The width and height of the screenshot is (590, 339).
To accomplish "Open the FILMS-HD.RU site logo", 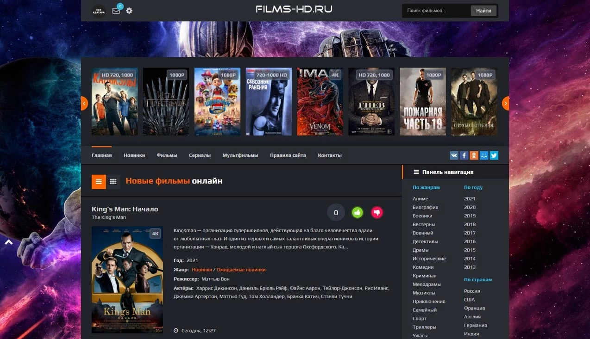I will [x=294, y=9].
